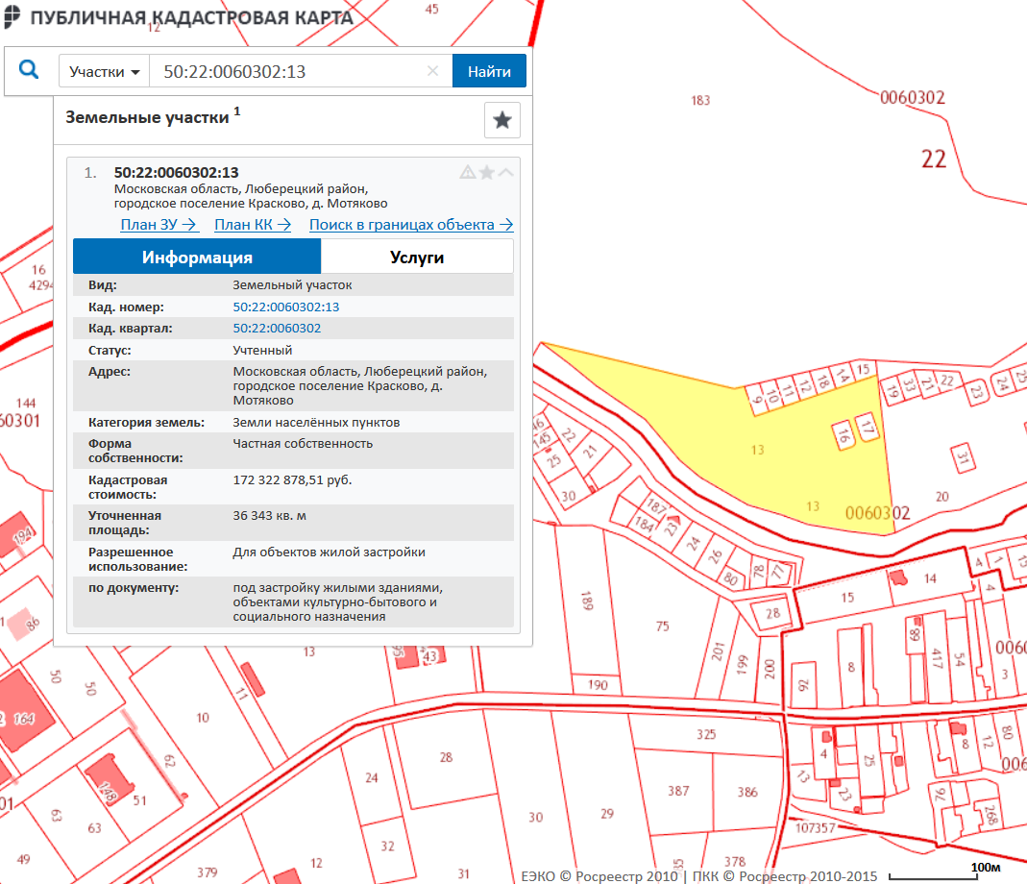Click the magnifying glass search icon
This screenshot has width=1027, height=884.
click(x=29, y=71)
